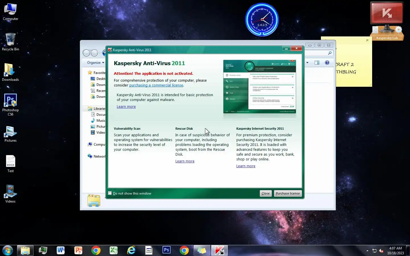Click Explorer back navigation button

87,53
